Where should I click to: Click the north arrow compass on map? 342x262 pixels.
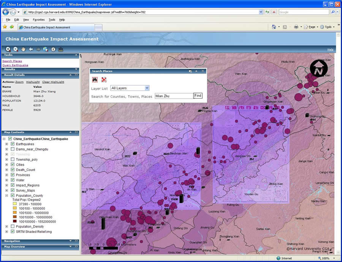click(319, 68)
